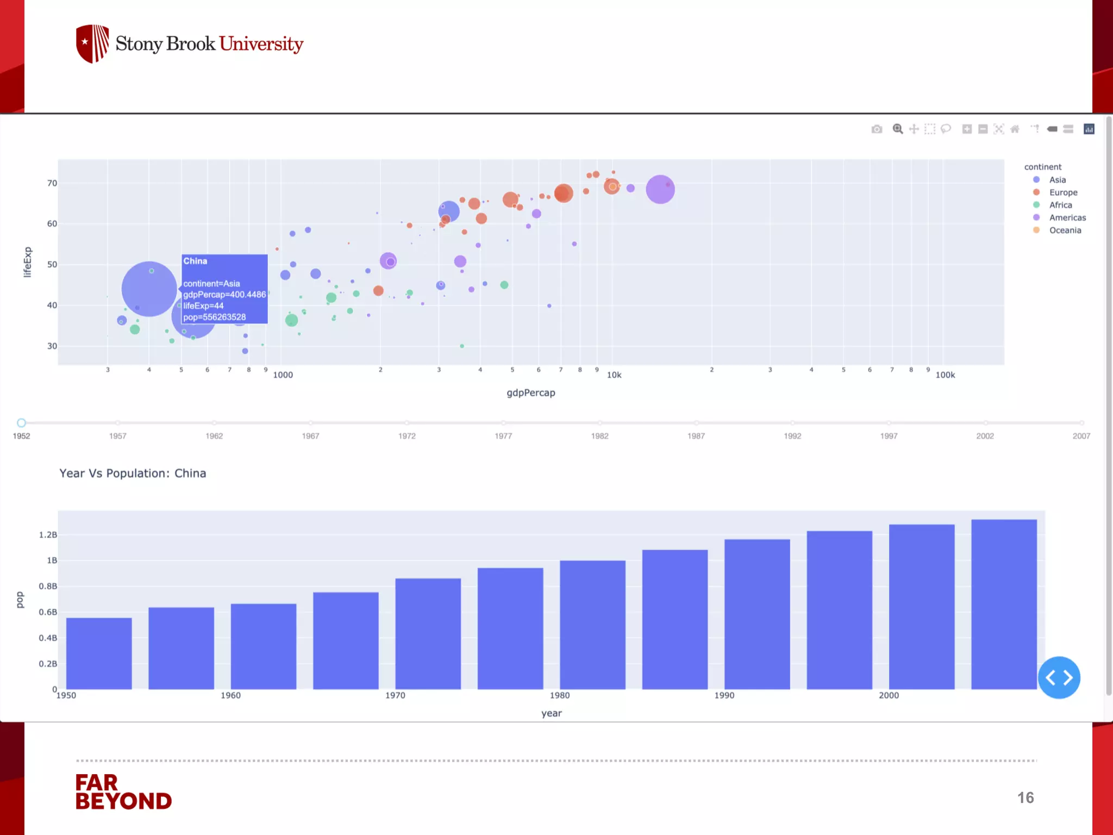Enable show closest data on hover

(1052, 129)
